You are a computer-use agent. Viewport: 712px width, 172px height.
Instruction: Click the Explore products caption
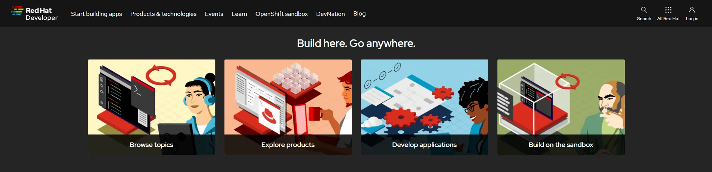point(288,145)
